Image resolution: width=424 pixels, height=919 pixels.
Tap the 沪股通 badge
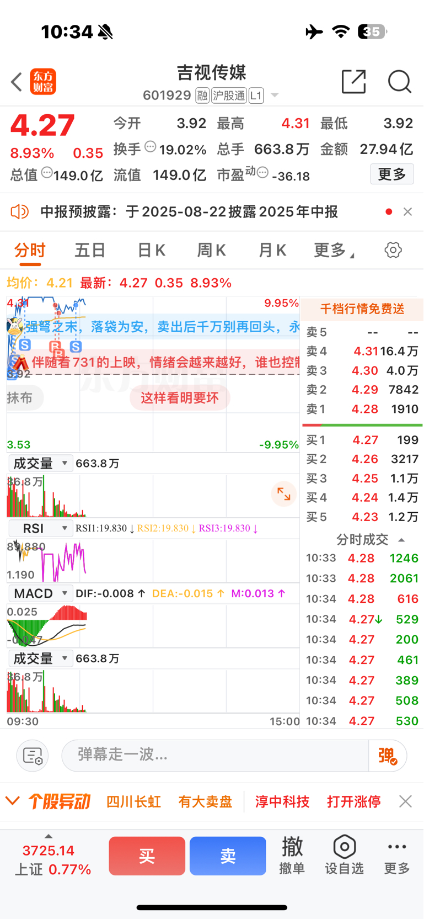[x=229, y=95]
